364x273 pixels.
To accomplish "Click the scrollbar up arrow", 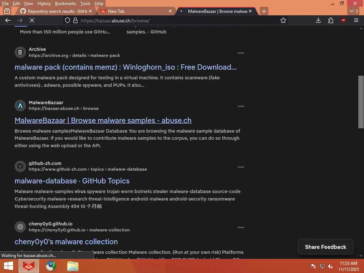I will [361, 29].
